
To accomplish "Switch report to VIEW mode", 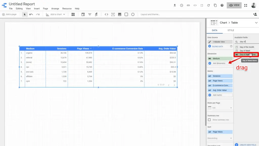I will tap(234, 5).
